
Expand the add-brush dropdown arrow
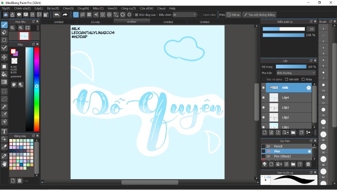click(x=281, y=164)
